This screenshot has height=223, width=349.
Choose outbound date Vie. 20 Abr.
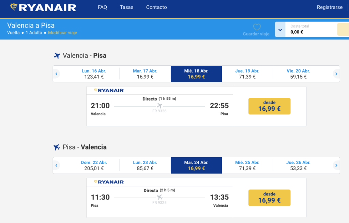coord(298,74)
